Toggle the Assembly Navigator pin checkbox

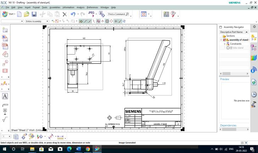[221, 27]
